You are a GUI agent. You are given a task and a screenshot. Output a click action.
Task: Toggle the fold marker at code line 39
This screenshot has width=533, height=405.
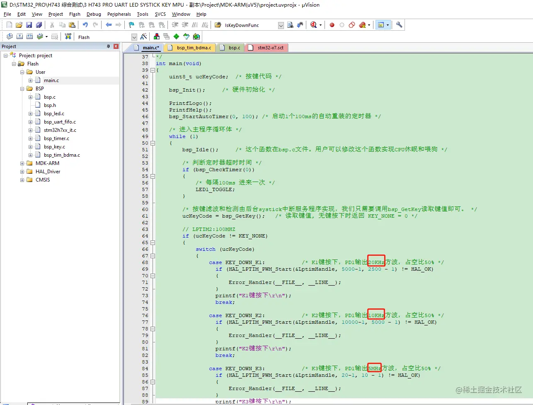click(153, 70)
